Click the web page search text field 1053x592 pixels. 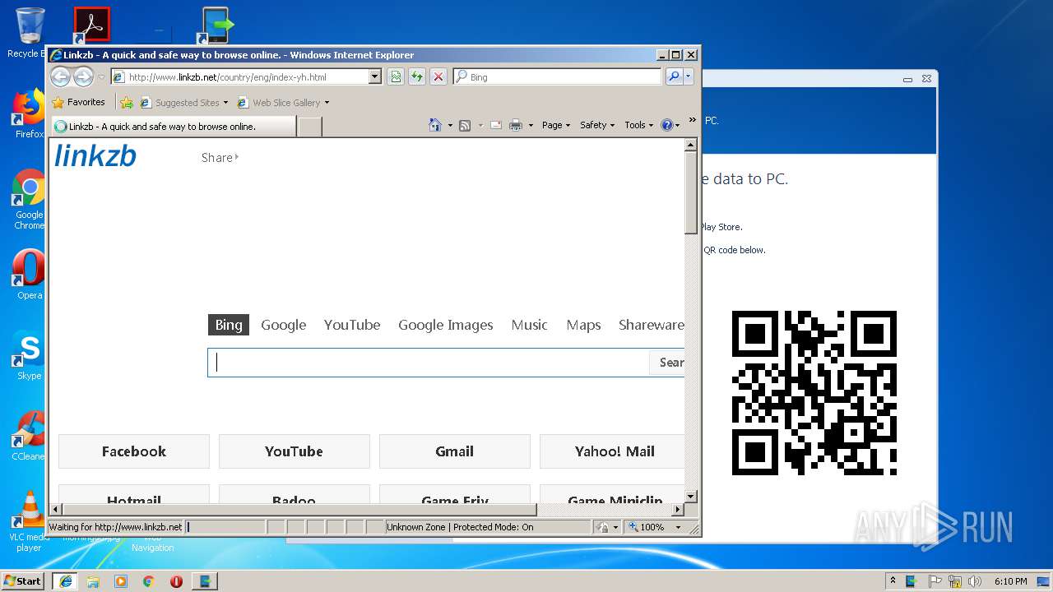pos(428,363)
